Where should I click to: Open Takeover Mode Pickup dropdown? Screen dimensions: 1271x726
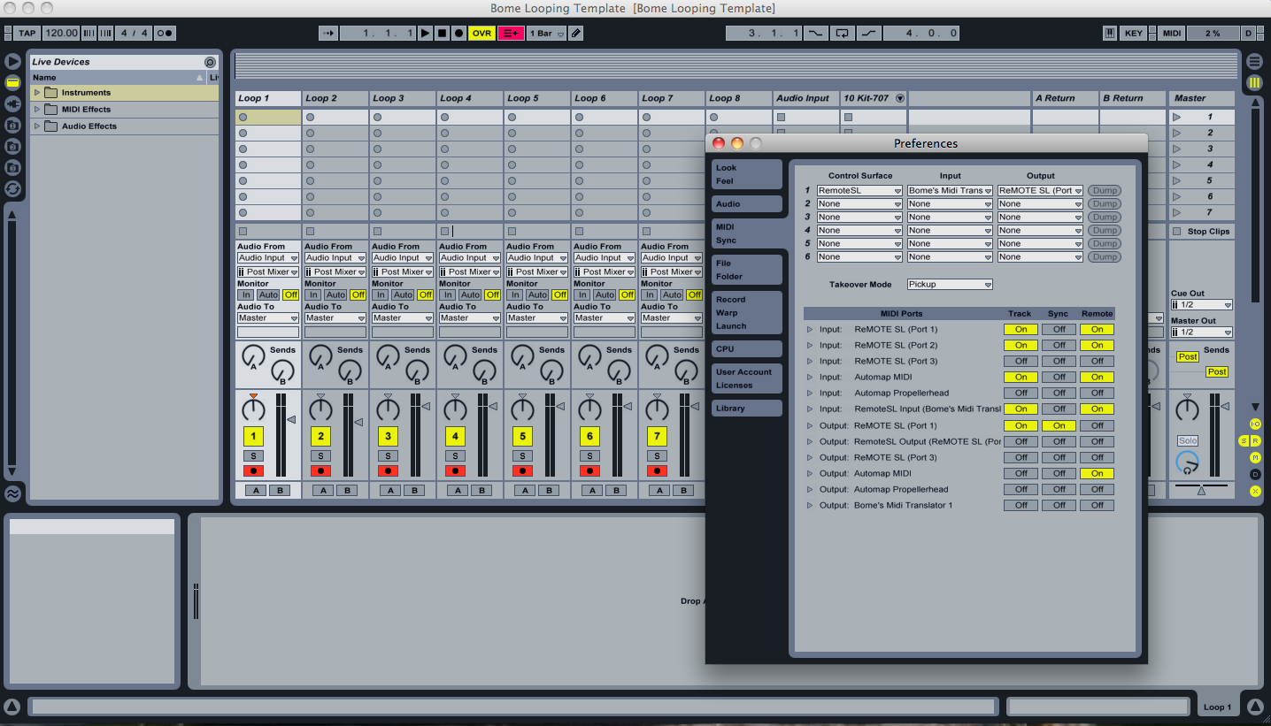(x=950, y=284)
